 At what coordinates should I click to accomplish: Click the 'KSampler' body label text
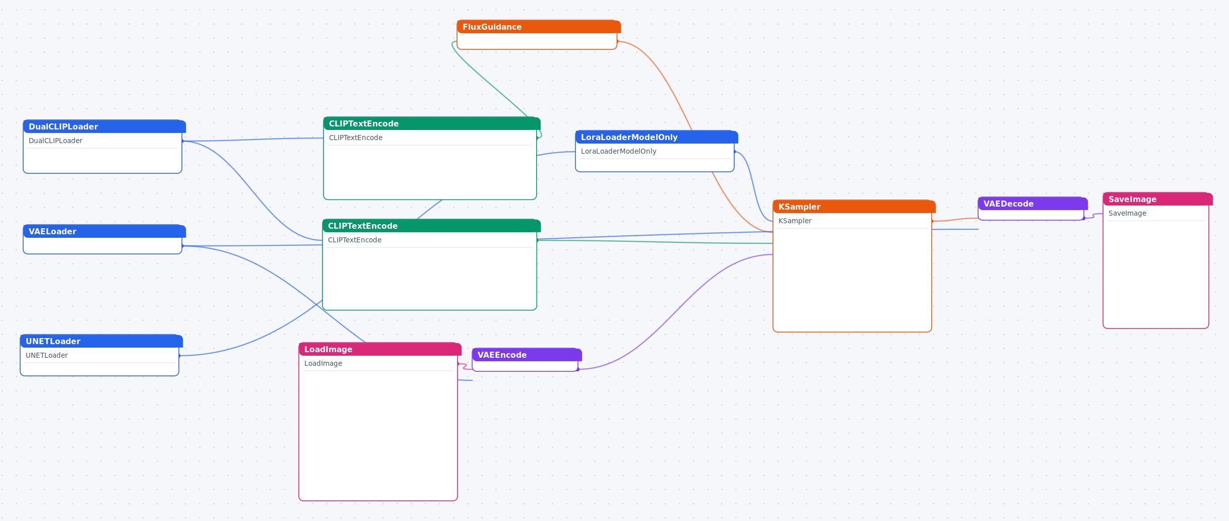pyautogui.click(x=795, y=221)
